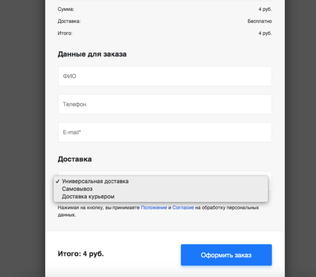
Task: Click checkmark beside Универсальная доставка
Action: tap(58, 181)
